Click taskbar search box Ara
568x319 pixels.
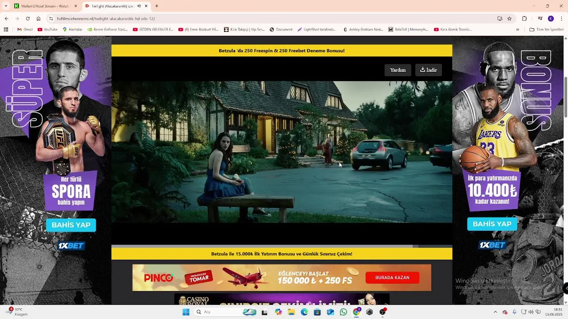click(226, 312)
